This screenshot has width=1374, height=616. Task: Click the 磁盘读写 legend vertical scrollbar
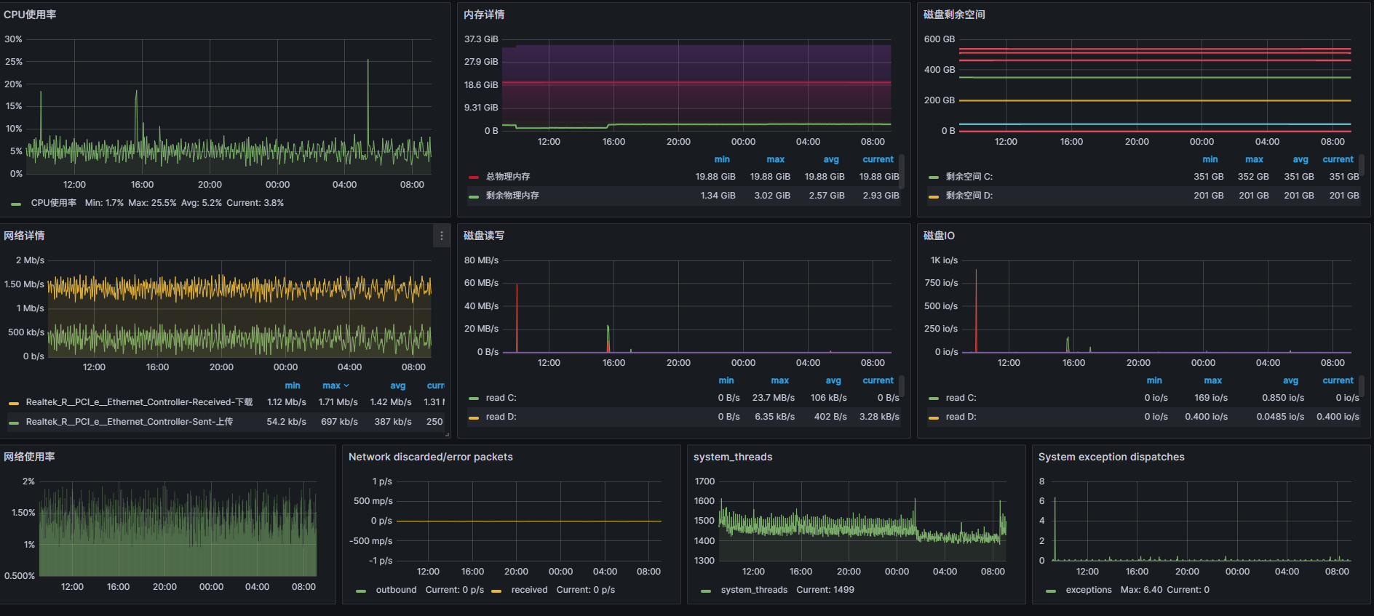(902, 385)
